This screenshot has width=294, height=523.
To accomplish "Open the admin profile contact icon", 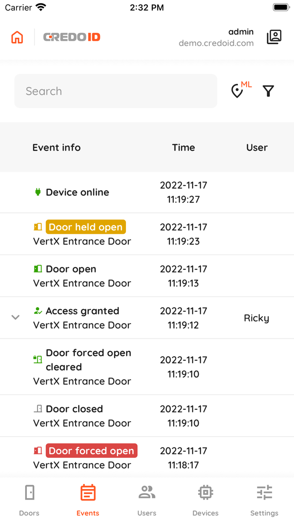I will 274,37.
